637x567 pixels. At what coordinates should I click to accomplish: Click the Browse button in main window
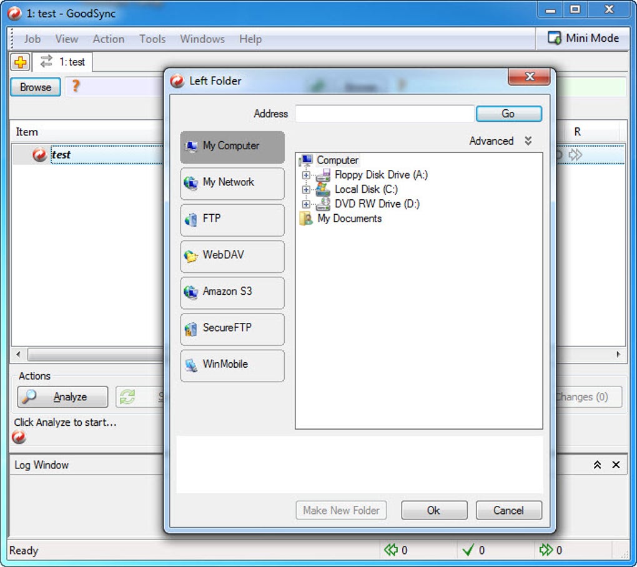(x=36, y=87)
